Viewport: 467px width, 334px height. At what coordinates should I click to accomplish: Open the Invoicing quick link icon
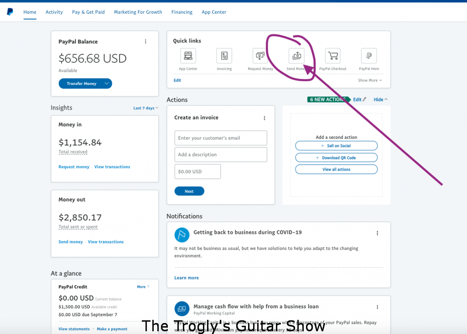(x=224, y=56)
